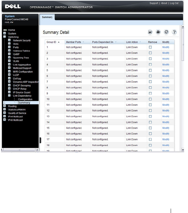Click group ID "12" cell

[x=48, y=110]
